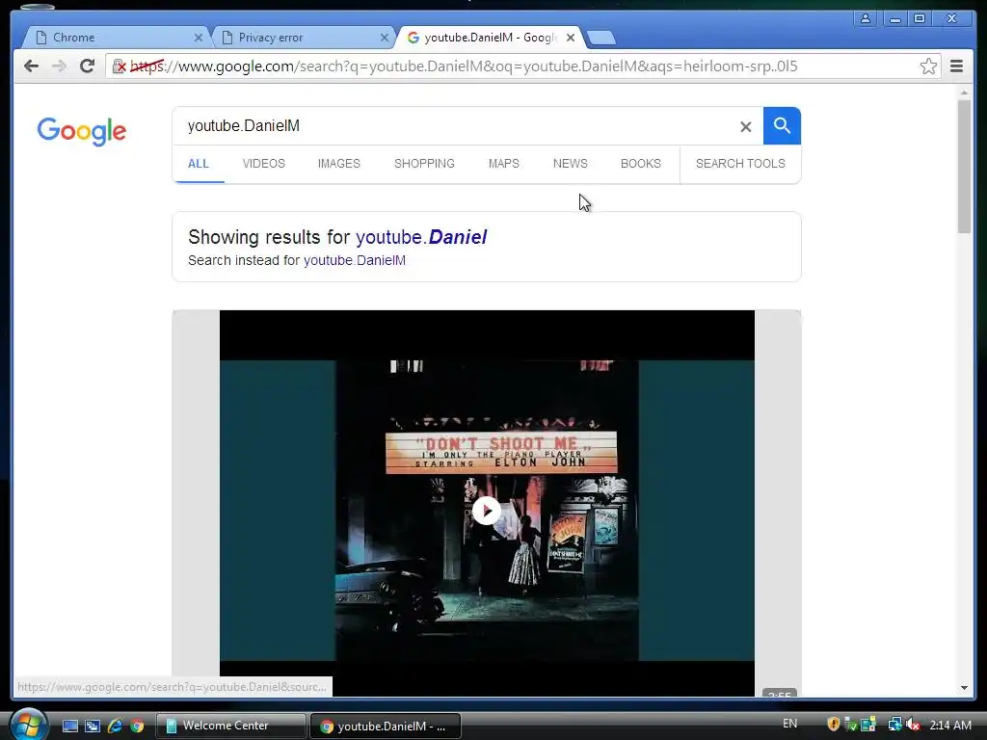Select the VIDEOS results tab
The height and width of the screenshot is (740, 987).
pyautogui.click(x=264, y=164)
